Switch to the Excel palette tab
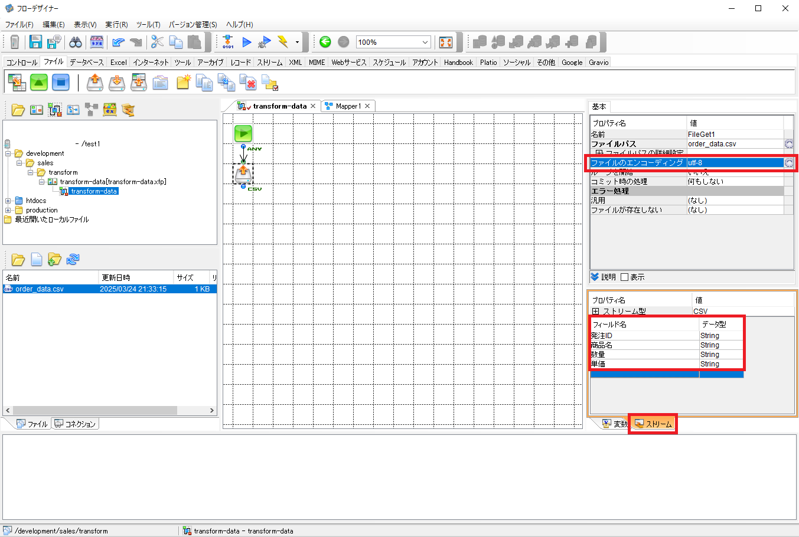This screenshot has height=537, width=799. click(x=118, y=62)
